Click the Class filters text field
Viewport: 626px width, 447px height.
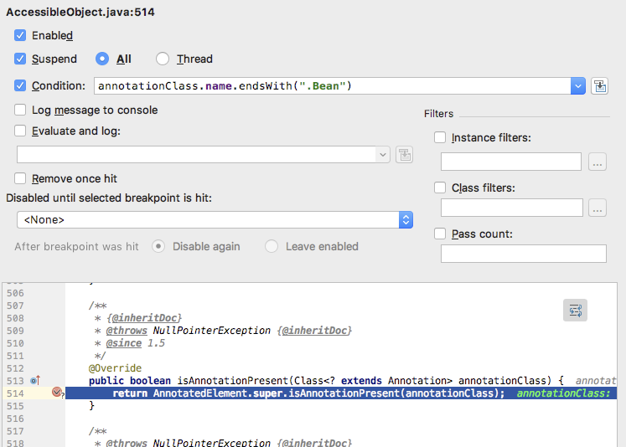[x=512, y=208]
